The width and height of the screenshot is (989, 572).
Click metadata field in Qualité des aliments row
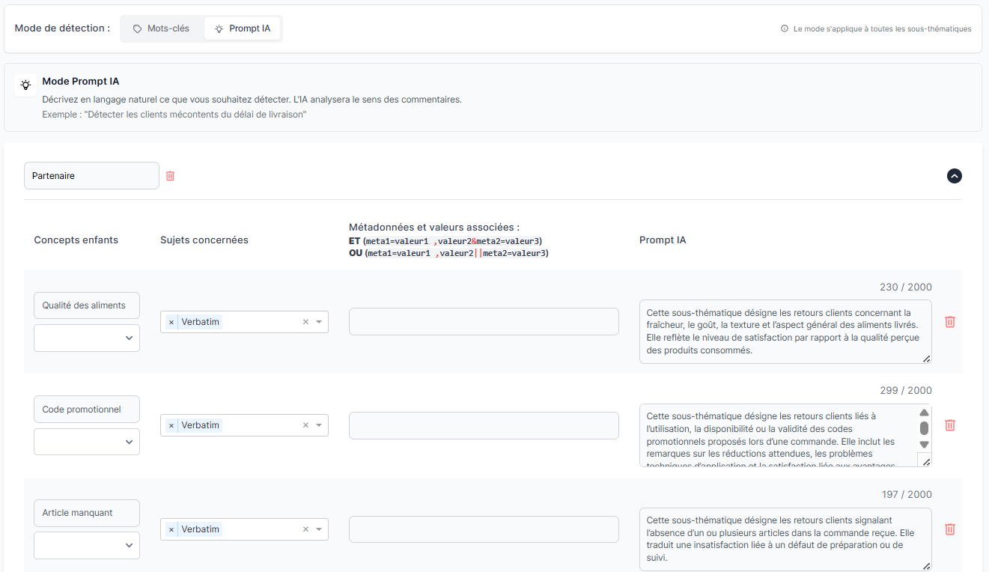tap(484, 322)
